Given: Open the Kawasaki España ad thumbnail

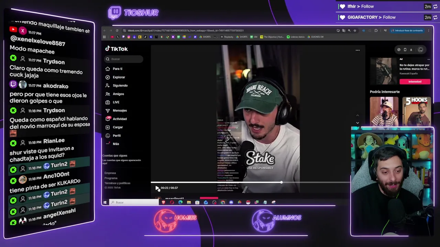Looking at the screenshot, I should pyautogui.click(x=384, y=71).
